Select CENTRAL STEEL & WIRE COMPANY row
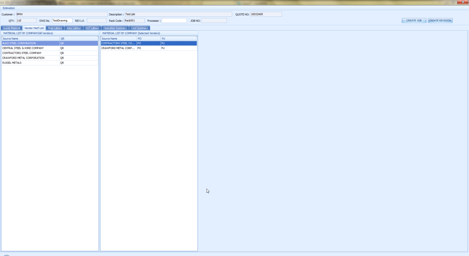Image resolution: width=469 pixels, height=256 pixels. coord(30,48)
